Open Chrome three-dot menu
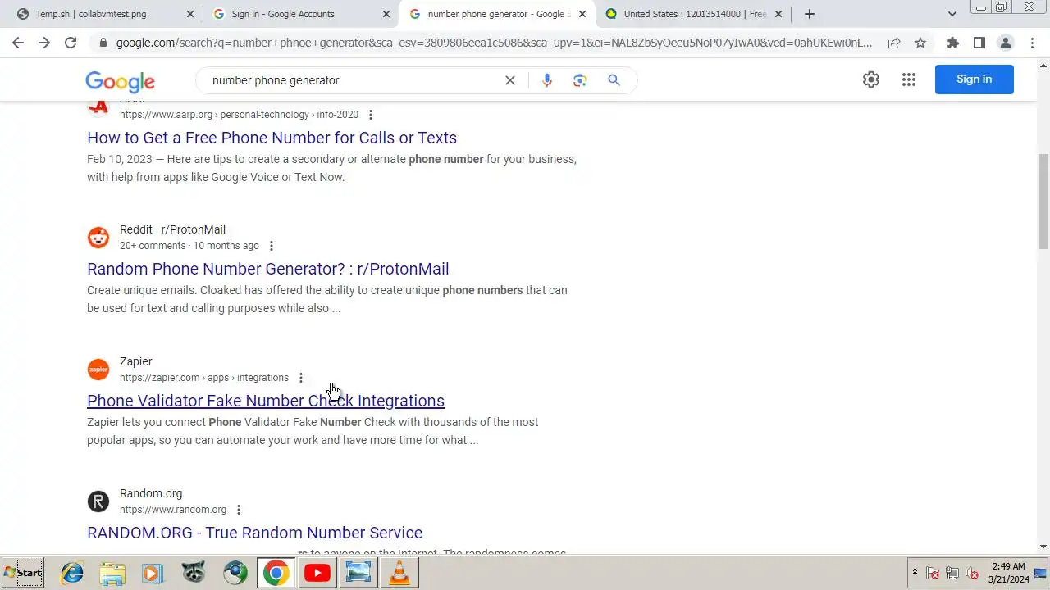 tap(1032, 43)
